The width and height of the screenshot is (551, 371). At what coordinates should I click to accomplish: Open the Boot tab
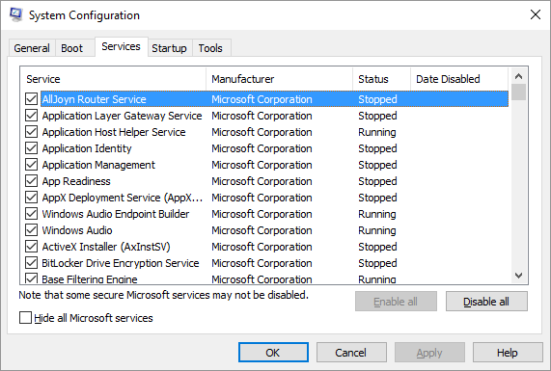[x=72, y=48]
